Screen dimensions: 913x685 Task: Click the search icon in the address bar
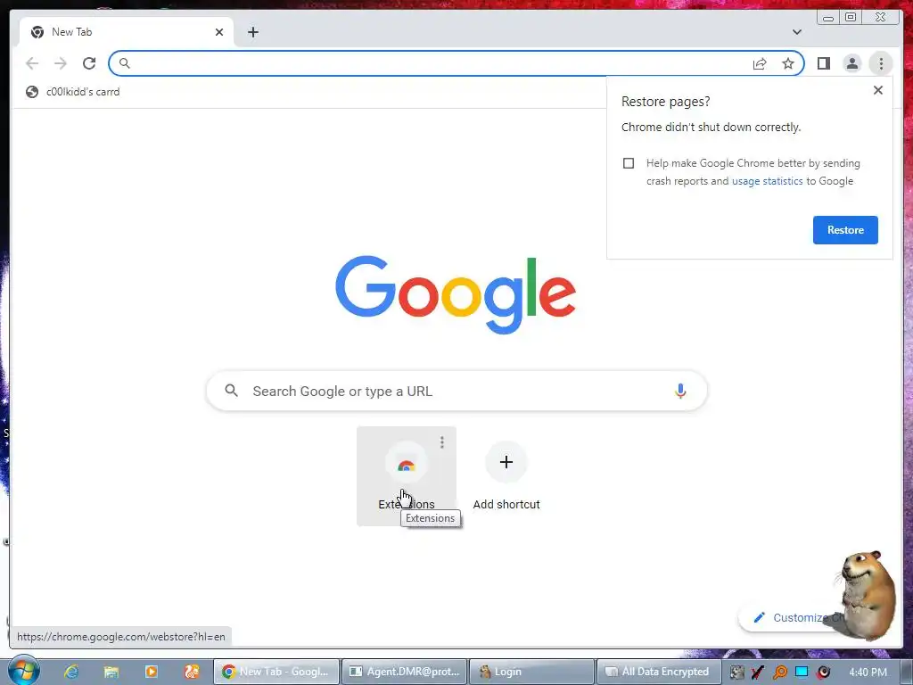click(x=124, y=63)
